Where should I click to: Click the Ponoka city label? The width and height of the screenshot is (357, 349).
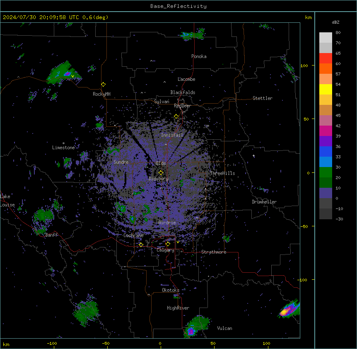click(199, 56)
